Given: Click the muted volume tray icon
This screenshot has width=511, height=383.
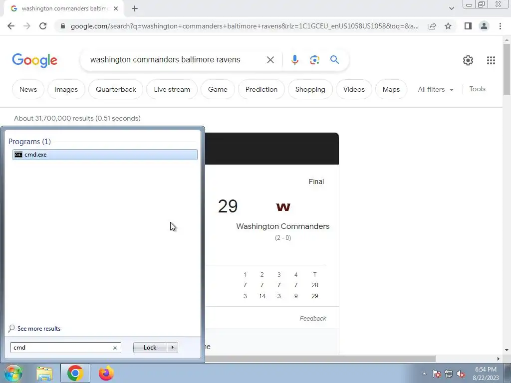Looking at the screenshot, I should [x=461, y=374].
